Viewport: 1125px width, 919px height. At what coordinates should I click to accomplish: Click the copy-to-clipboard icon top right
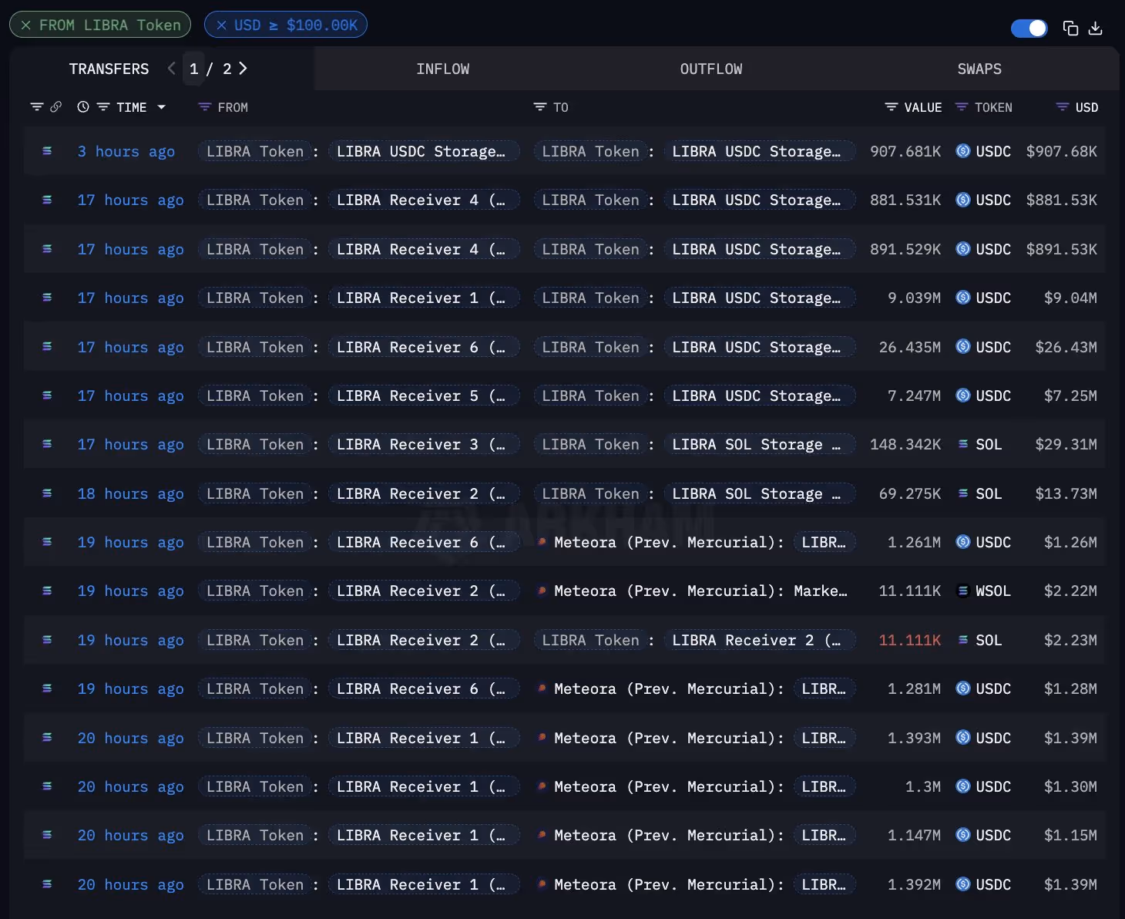click(x=1071, y=28)
